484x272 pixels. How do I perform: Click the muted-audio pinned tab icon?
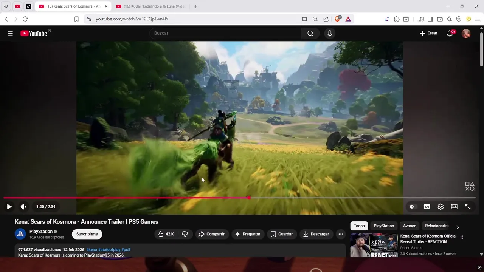click(x=6, y=6)
